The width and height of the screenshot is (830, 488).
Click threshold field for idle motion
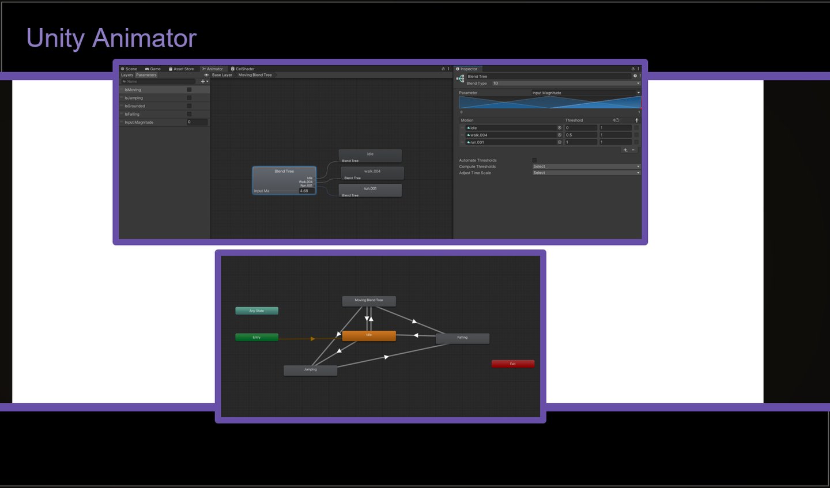581,128
